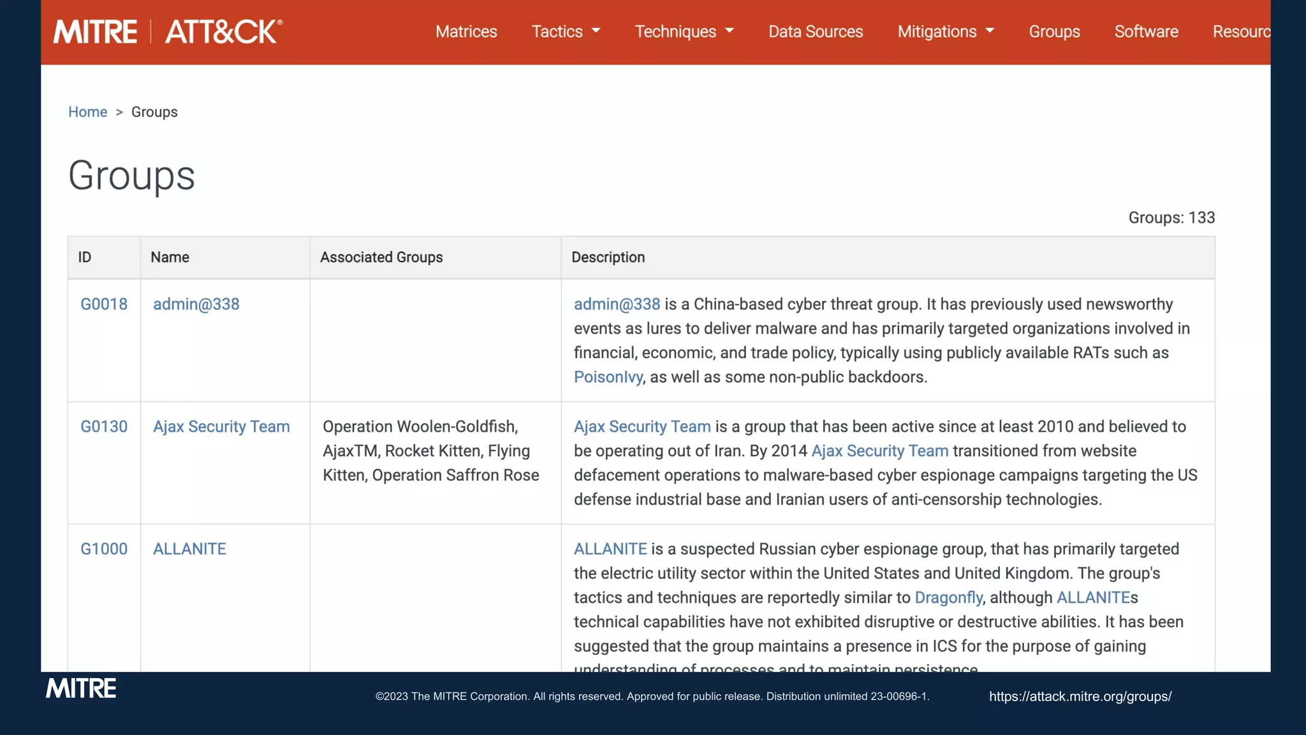Open the Software navigation item

[x=1146, y=31]
